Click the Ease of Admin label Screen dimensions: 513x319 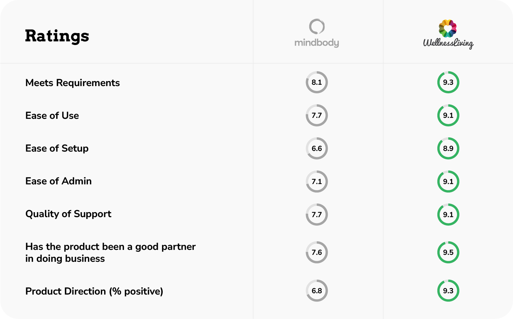(59, 181)
